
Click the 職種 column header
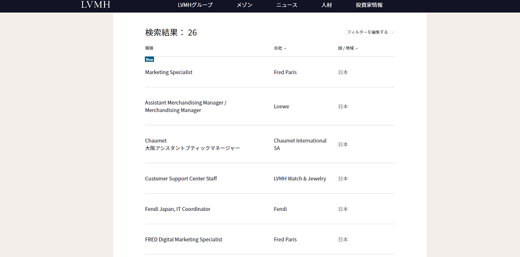coord(149,48)
